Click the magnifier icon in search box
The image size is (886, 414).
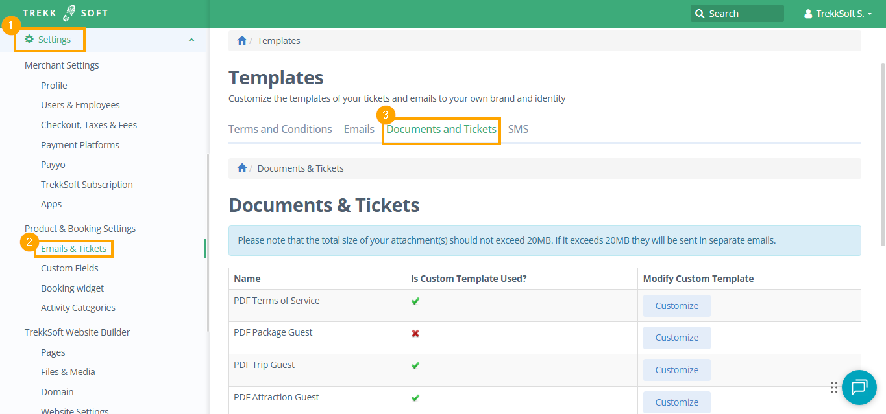[x=700, y=14]
